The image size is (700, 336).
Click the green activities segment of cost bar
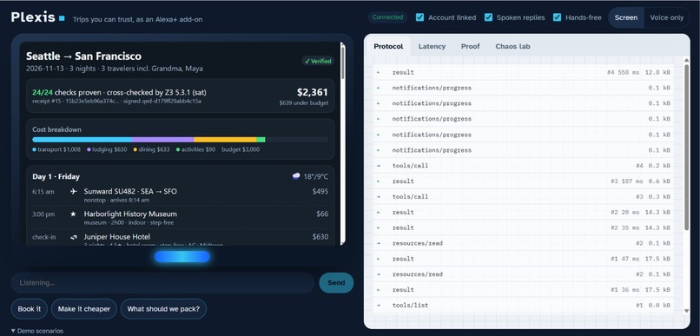click(x=261, y=140)
